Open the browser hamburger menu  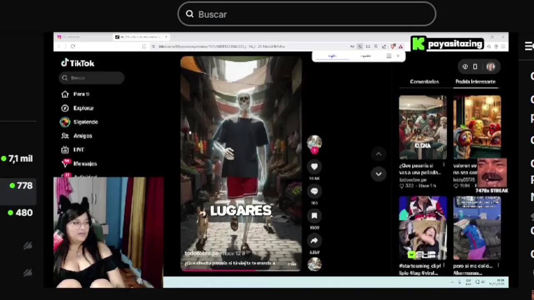coord(504,46)
